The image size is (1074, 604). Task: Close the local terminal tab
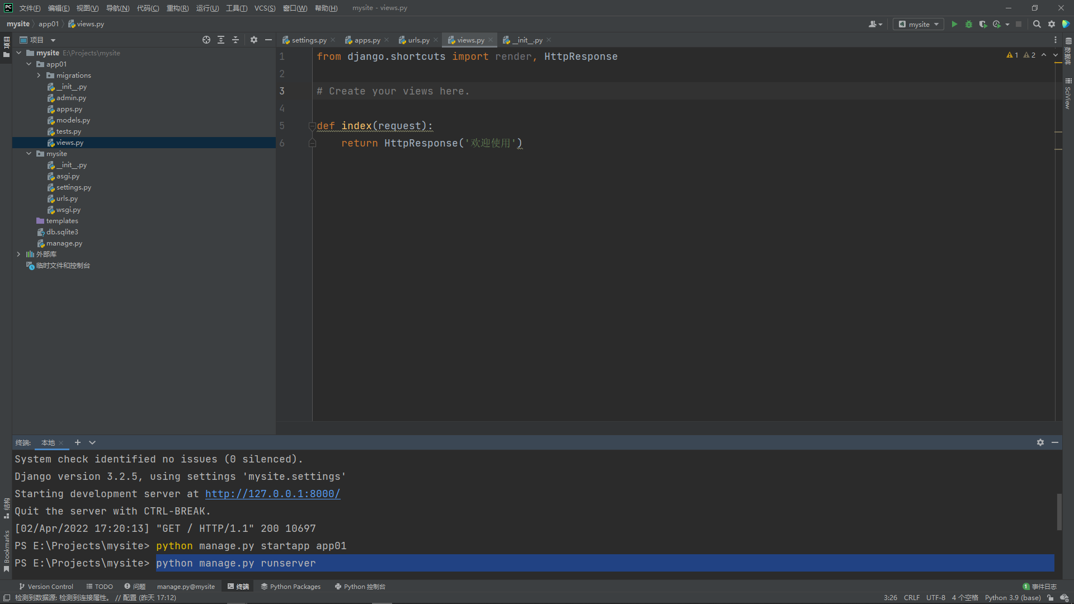tap(61, 442)
